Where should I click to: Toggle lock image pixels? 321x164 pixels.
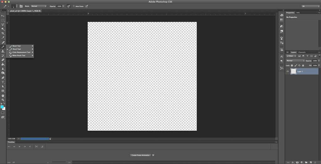pyautogui.click(x=296, y=66)
